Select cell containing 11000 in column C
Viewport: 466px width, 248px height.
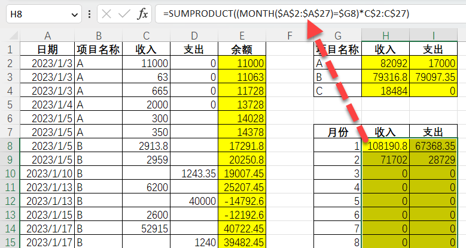coord(146,63)
